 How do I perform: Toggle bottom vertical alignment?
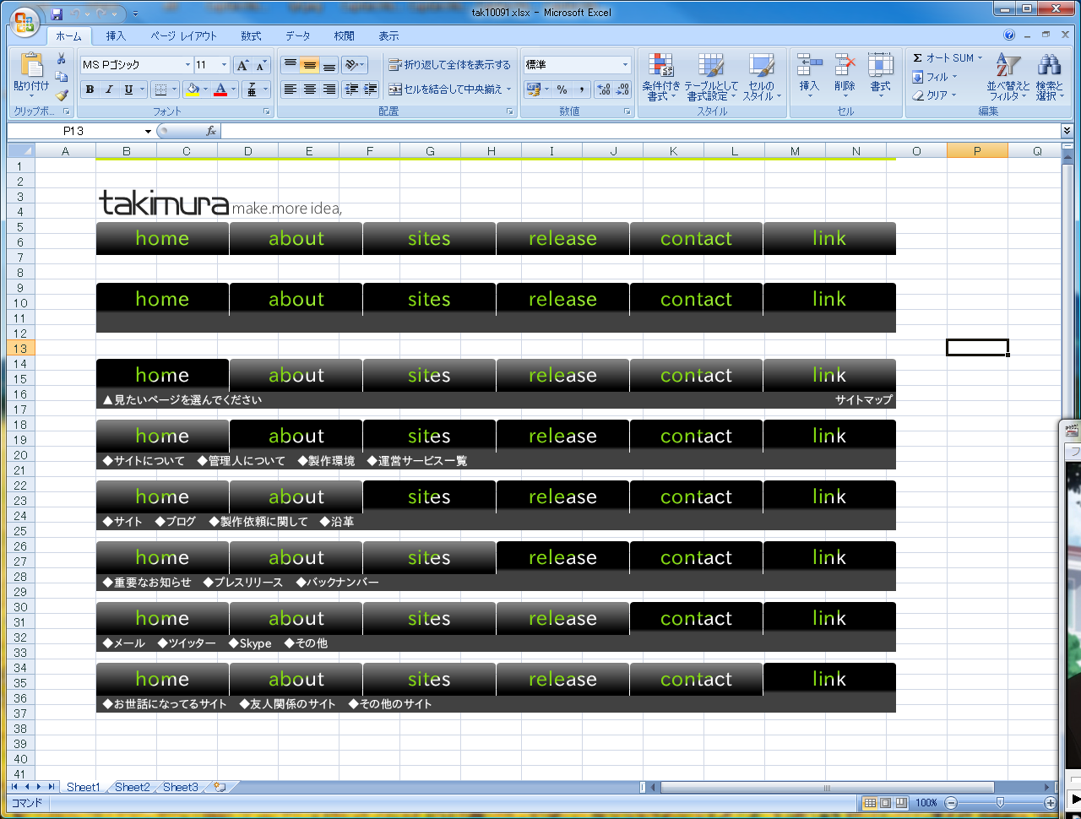pos(329,65)
